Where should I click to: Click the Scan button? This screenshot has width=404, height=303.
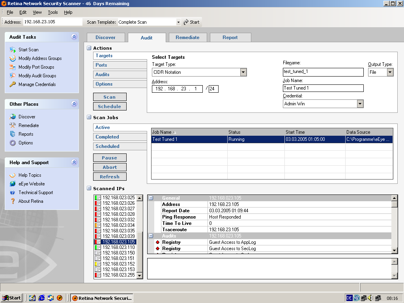point(110,97)
